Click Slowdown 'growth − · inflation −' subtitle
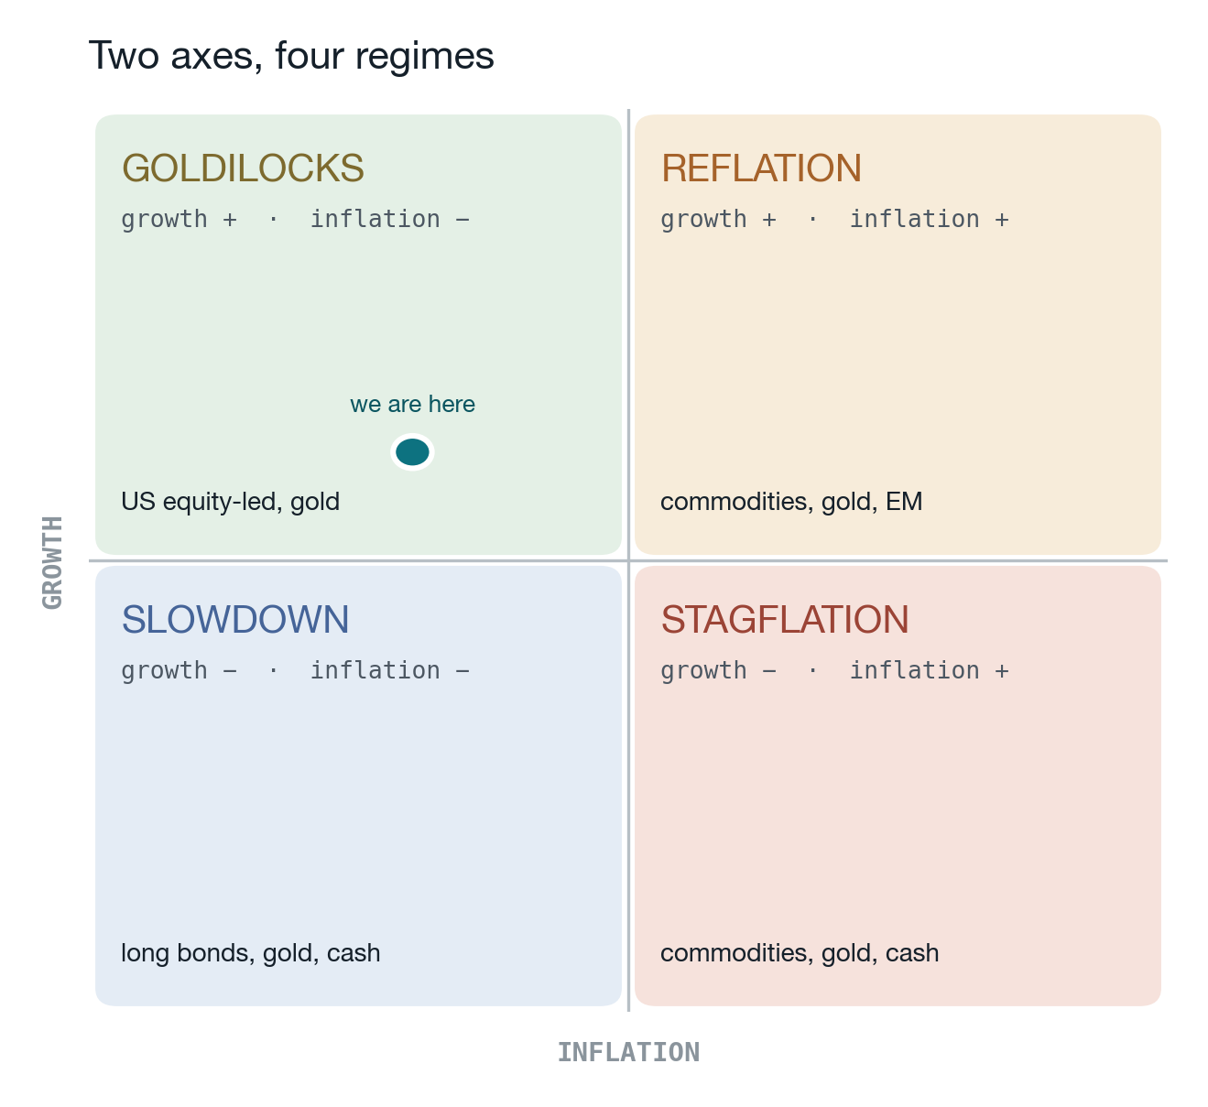1208x1107 pixels. [x=295, y=670]
